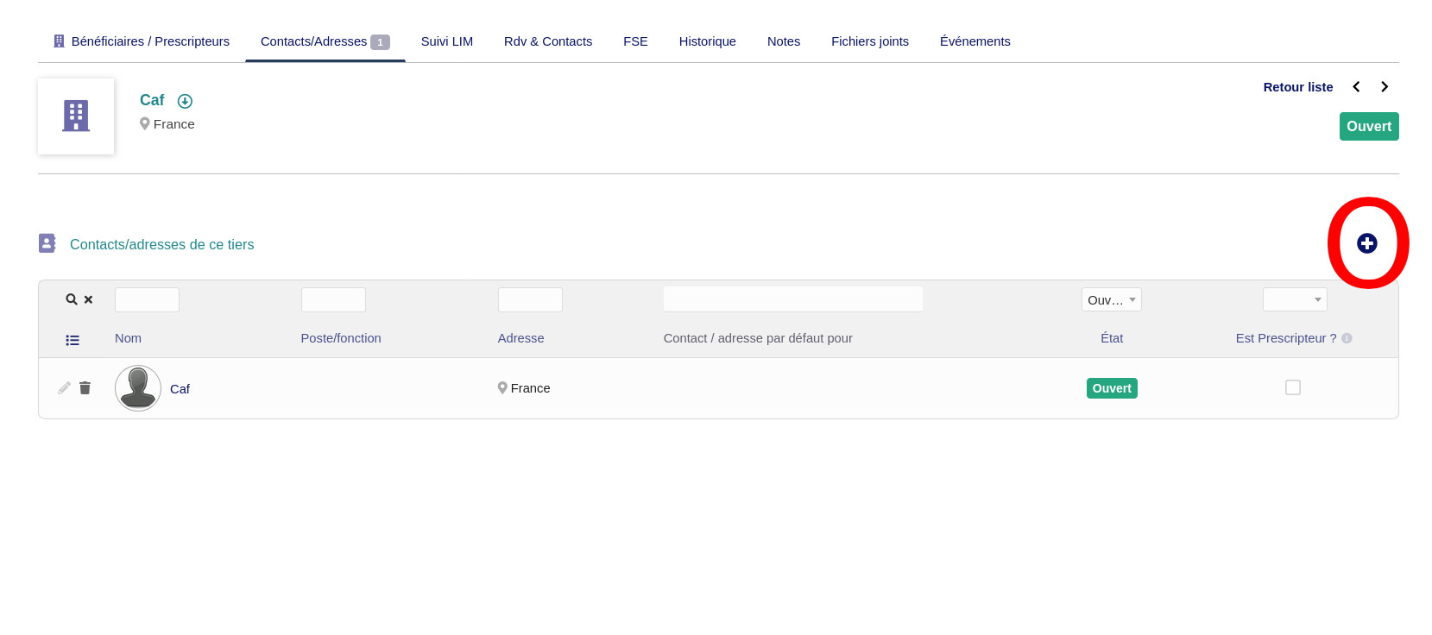
Task: Go to next record with right chevron
Action: tap(1385, 87)
